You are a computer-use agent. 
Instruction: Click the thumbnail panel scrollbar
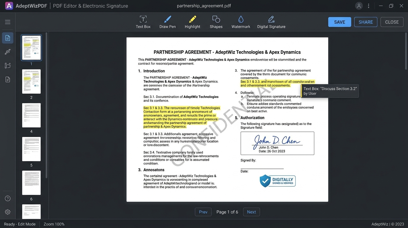(x=46, y=105)
